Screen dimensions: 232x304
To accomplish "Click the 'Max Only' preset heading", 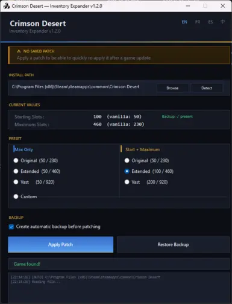I will (x=24, y=150).
